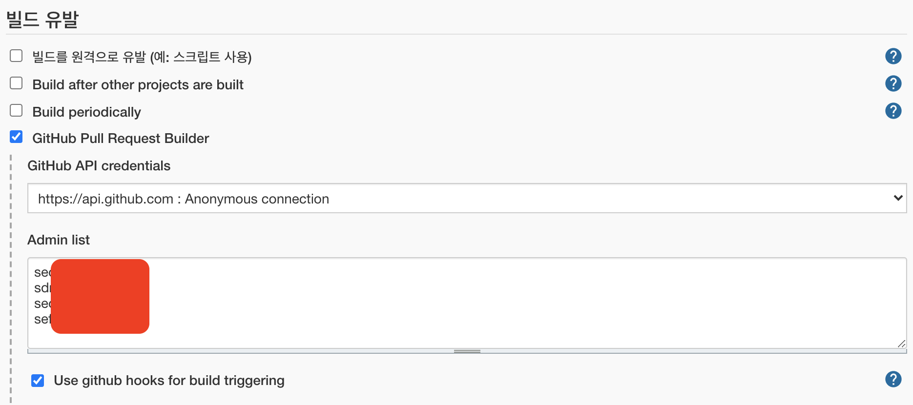Image resolution: width=913 pixels, height=405 pixels.
Task: Click the "Admin list" label
Action: pos(59,240)
